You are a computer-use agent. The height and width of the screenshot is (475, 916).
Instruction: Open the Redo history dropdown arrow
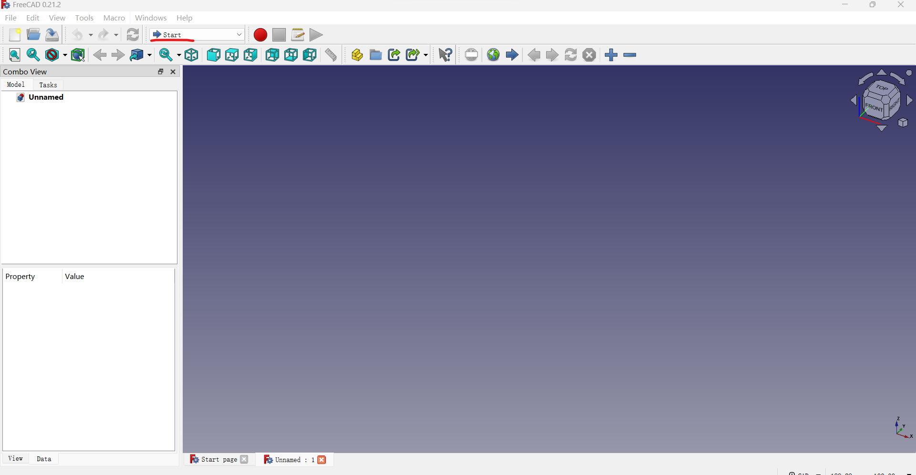pyautogui.click(x=116, y=35)
